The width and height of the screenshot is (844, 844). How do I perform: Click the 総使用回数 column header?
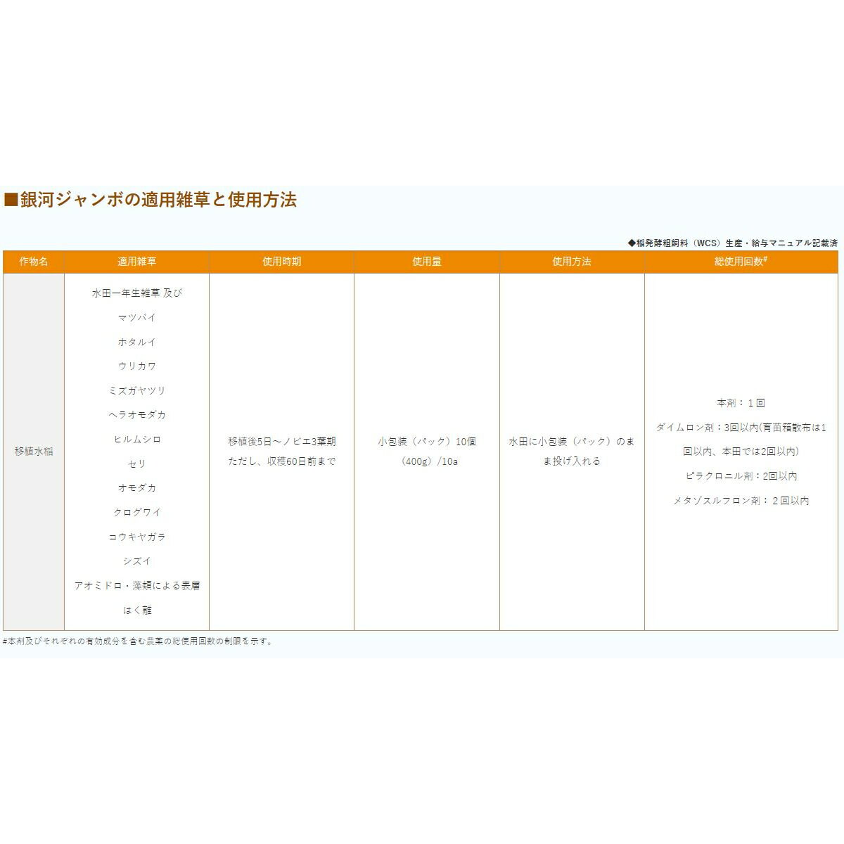point(741,261)
